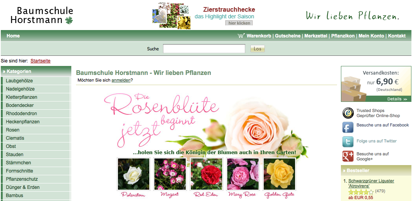Click the Mary Rose pink thumbnail

[243, 174]
